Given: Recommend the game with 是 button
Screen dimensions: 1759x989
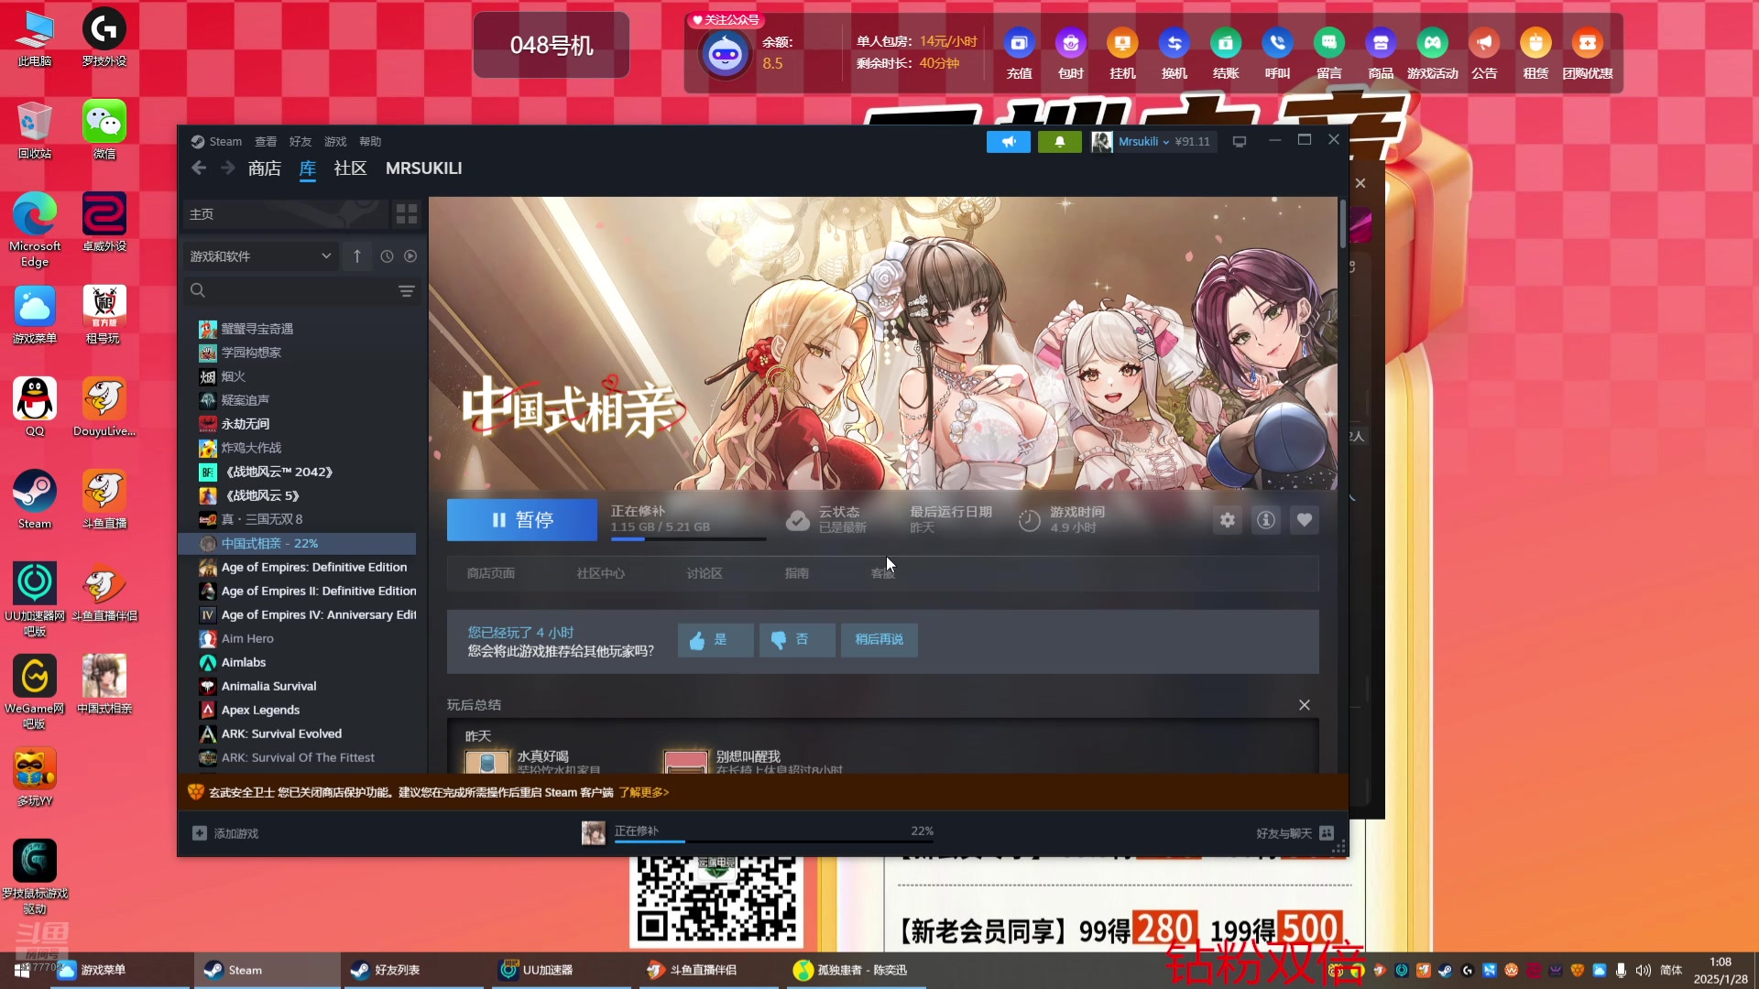Looking at the screenshot, I should (x=716, y=640).
